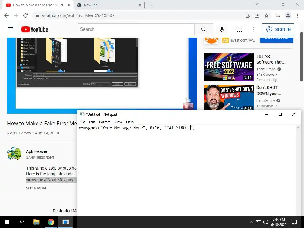The width and height of the screenshot is (304, 228).
Task: Switch to the New Tab tab
Action: coord(109,5)
